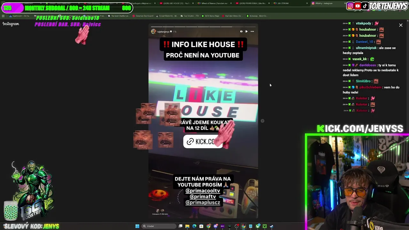The height and width of the screenshot is (230, 409).
Task: Open OBS Studio from the taskbar
Action: pyautogui.click(x=236, y=226)
